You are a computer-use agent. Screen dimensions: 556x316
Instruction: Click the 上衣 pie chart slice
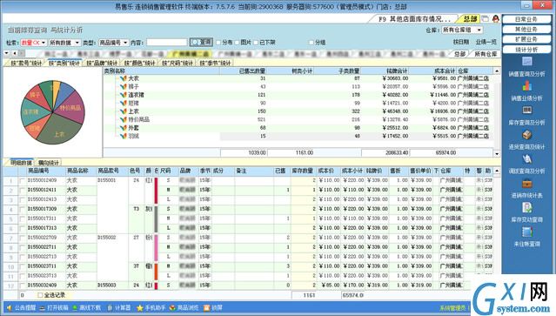point(59,131)
